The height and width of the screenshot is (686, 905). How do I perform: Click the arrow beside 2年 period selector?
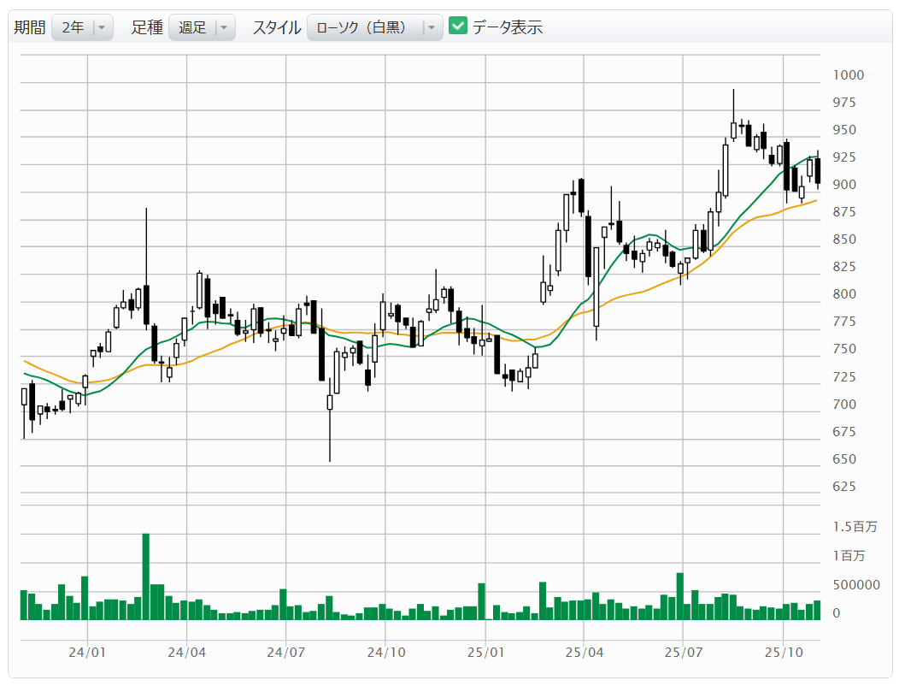pos(103,27)
